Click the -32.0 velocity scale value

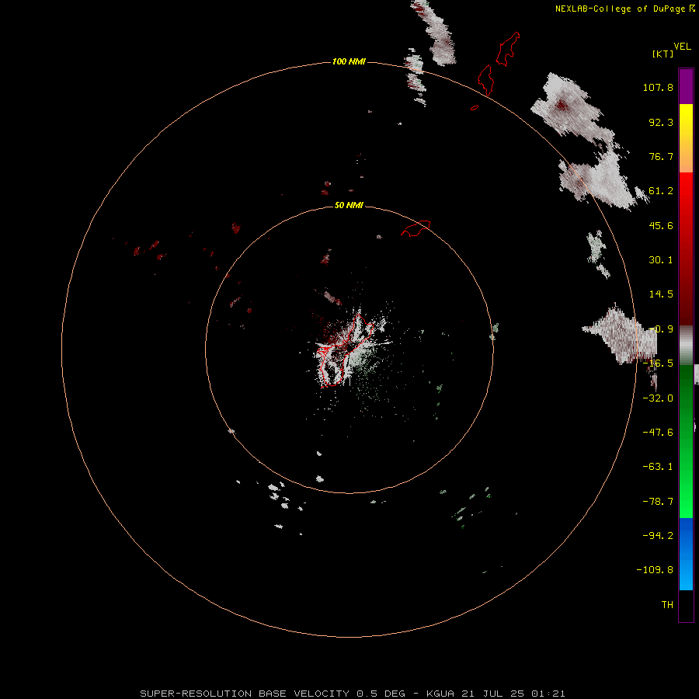(658, 398)
